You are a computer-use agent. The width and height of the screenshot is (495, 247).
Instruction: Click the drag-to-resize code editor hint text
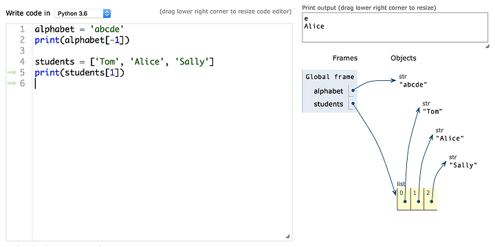pos(225,12)
